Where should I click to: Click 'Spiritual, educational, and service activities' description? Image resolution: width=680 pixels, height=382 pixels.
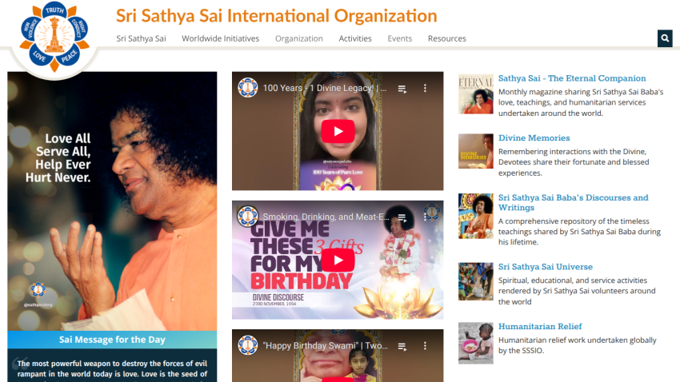pos(577,291)
